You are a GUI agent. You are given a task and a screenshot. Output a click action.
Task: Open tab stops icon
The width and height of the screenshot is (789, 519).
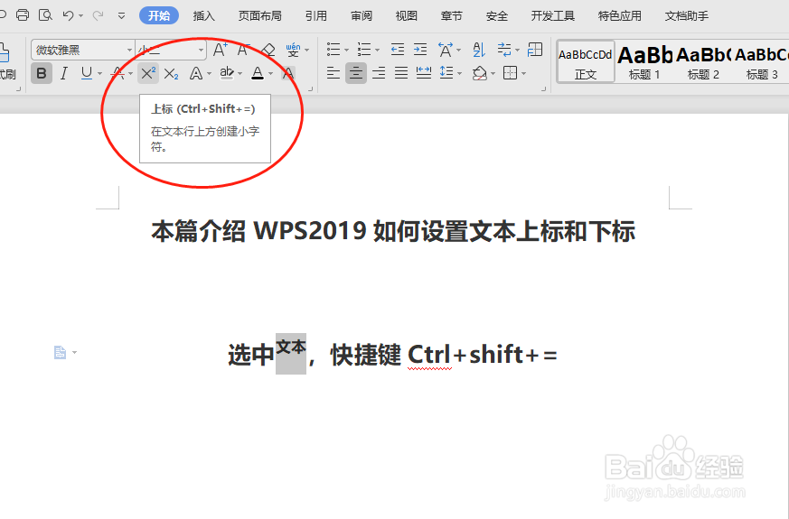click(535, 50)
